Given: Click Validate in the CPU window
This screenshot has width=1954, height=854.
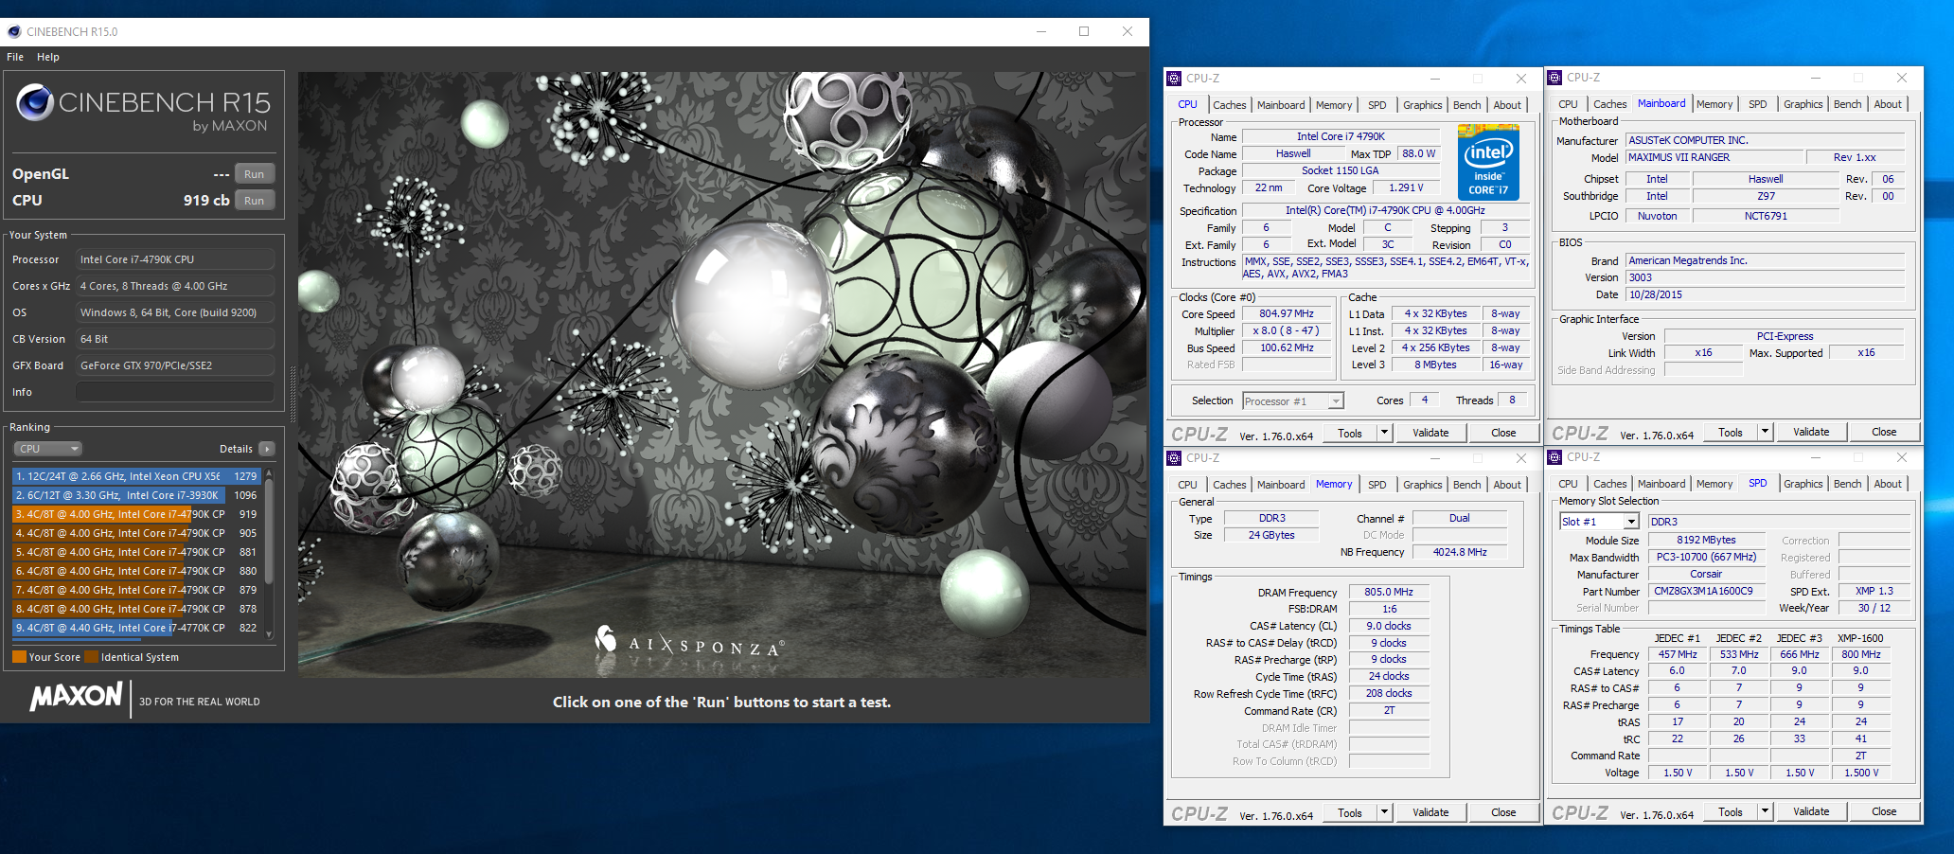Looking at the screenshot, I should tap(1430, 433).
